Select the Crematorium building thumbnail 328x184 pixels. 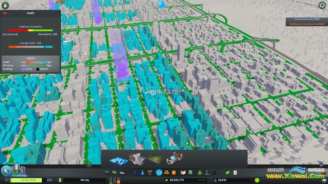[x=174, y=159]
